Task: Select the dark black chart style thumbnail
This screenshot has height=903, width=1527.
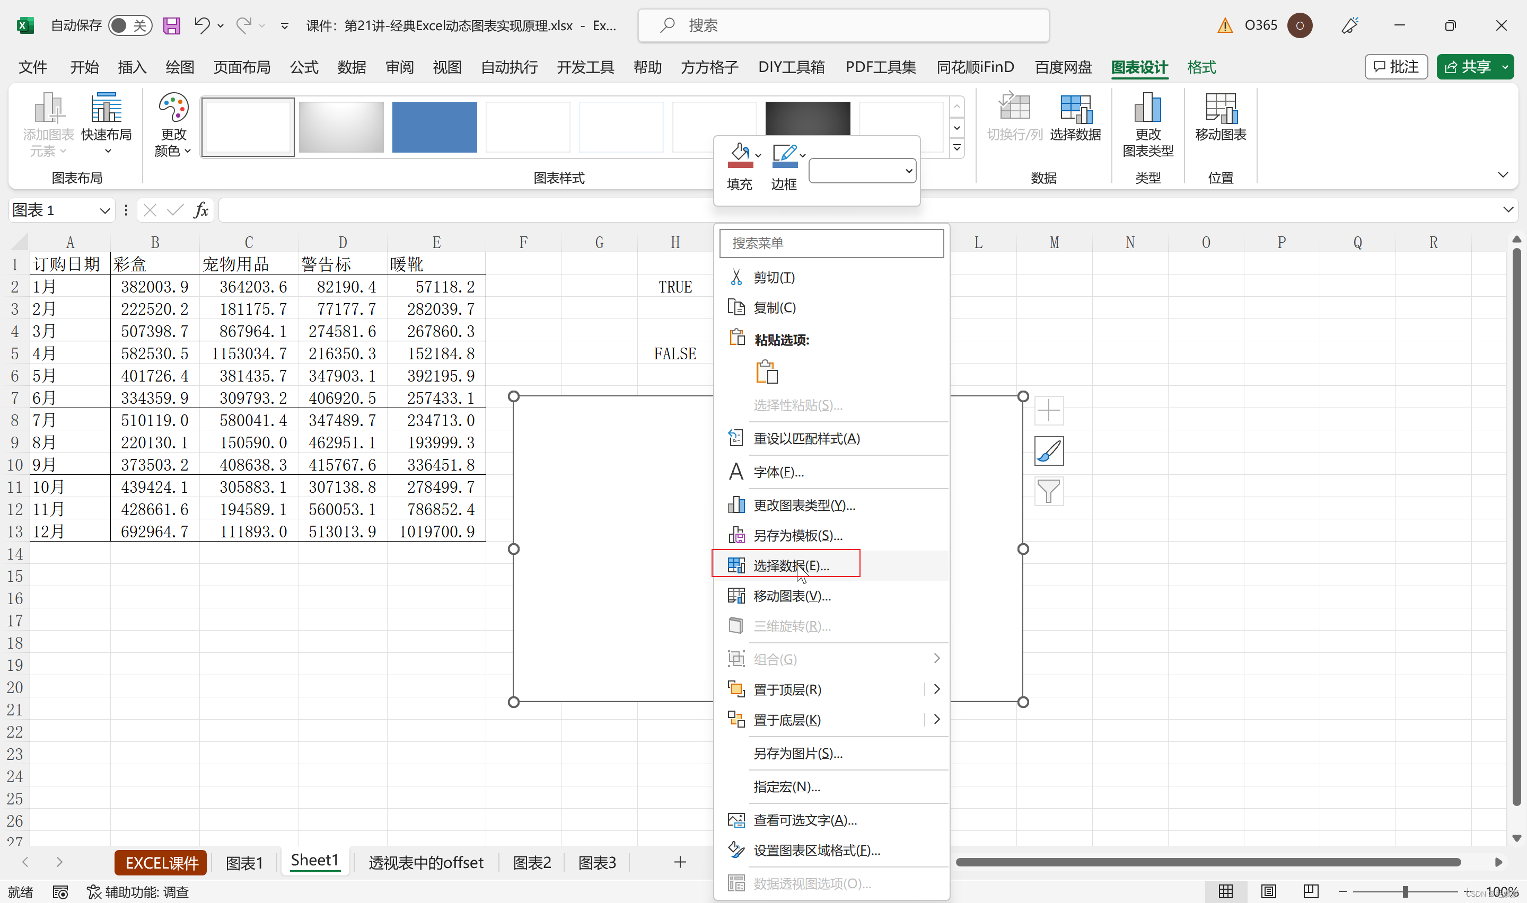Action: coord(807,118)
